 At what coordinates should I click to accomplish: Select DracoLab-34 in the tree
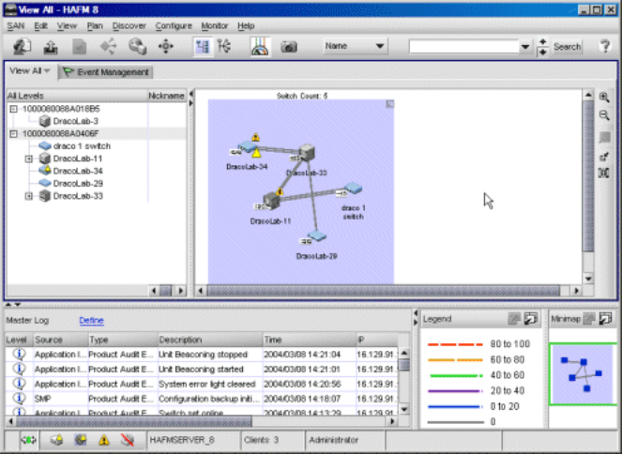pyautogui.click(x=78, y=172)
